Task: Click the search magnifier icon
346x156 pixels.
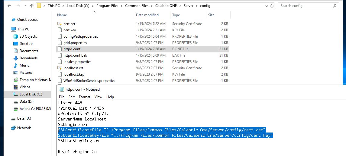Action: coord(335,6)
